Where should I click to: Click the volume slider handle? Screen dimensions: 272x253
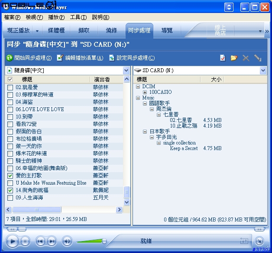click(x=104, y=241)
